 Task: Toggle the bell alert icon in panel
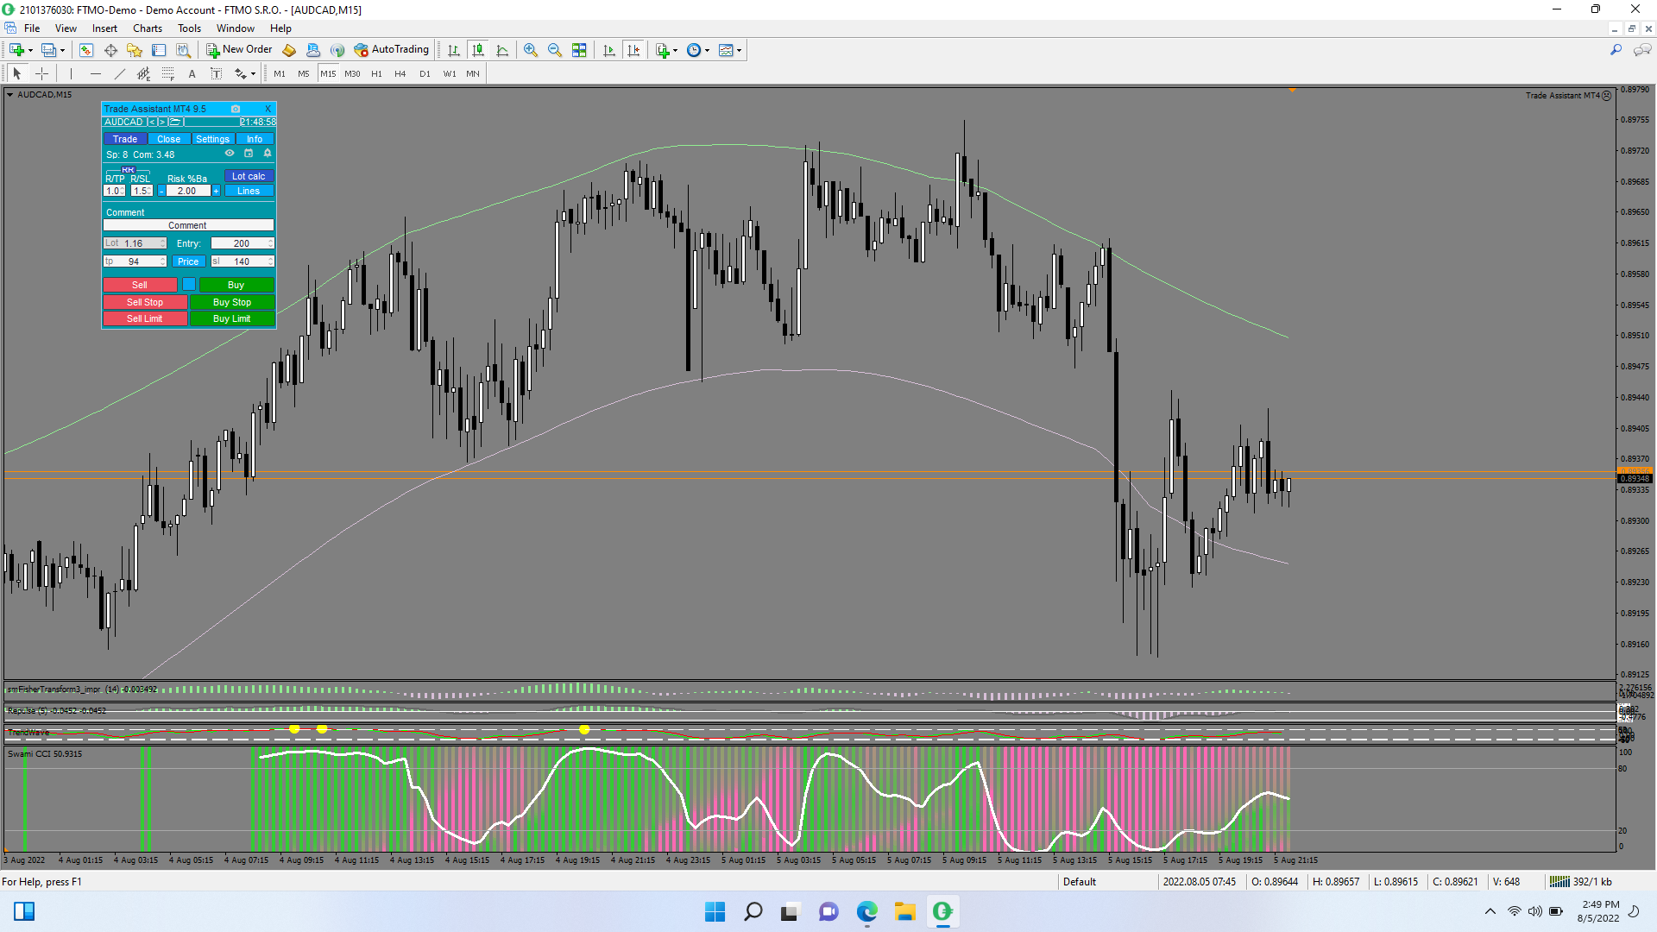pos(268,154)
